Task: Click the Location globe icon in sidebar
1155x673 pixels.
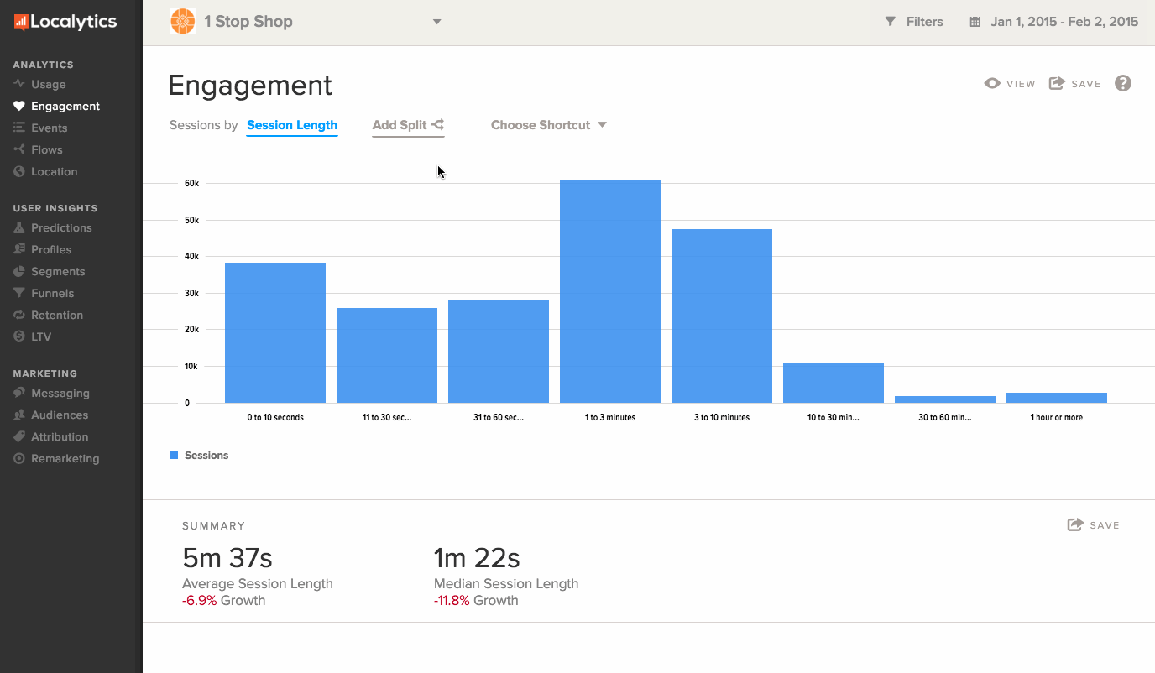Action: [19, 171]
